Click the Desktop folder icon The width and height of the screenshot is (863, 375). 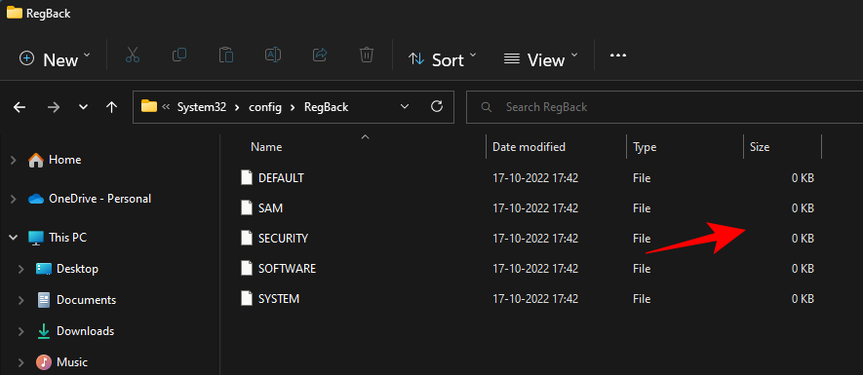coord(44,269)
